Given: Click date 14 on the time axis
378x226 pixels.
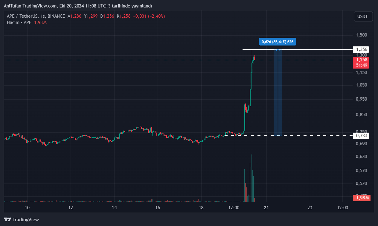Looking at the screenshot, I should pyautogui.click(x=114, y=208).
